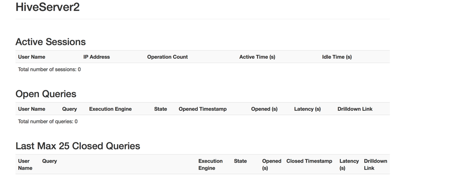Image resolution: width=452 pixels, height=178 pixels.
Task: Select the Opened Timestamp column header
Action: pos(203,109)
